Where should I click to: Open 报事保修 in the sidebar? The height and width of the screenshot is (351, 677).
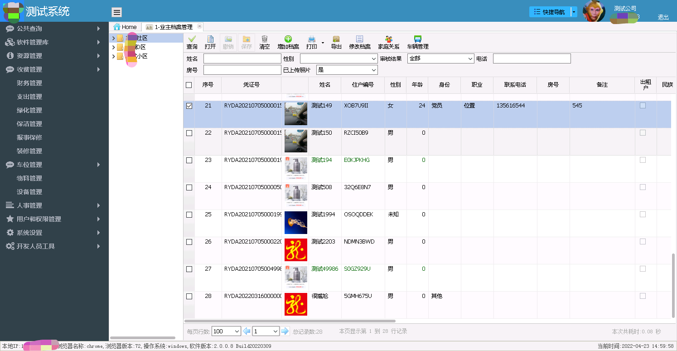pos(29,137)
